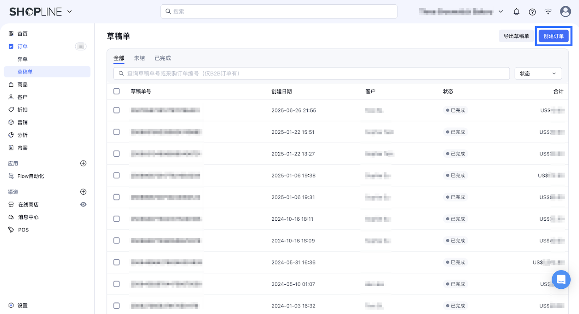Check the row dated 2025-06-26 21:55
The width and height of the screenshot is (579, 314).
pos(117,110)
